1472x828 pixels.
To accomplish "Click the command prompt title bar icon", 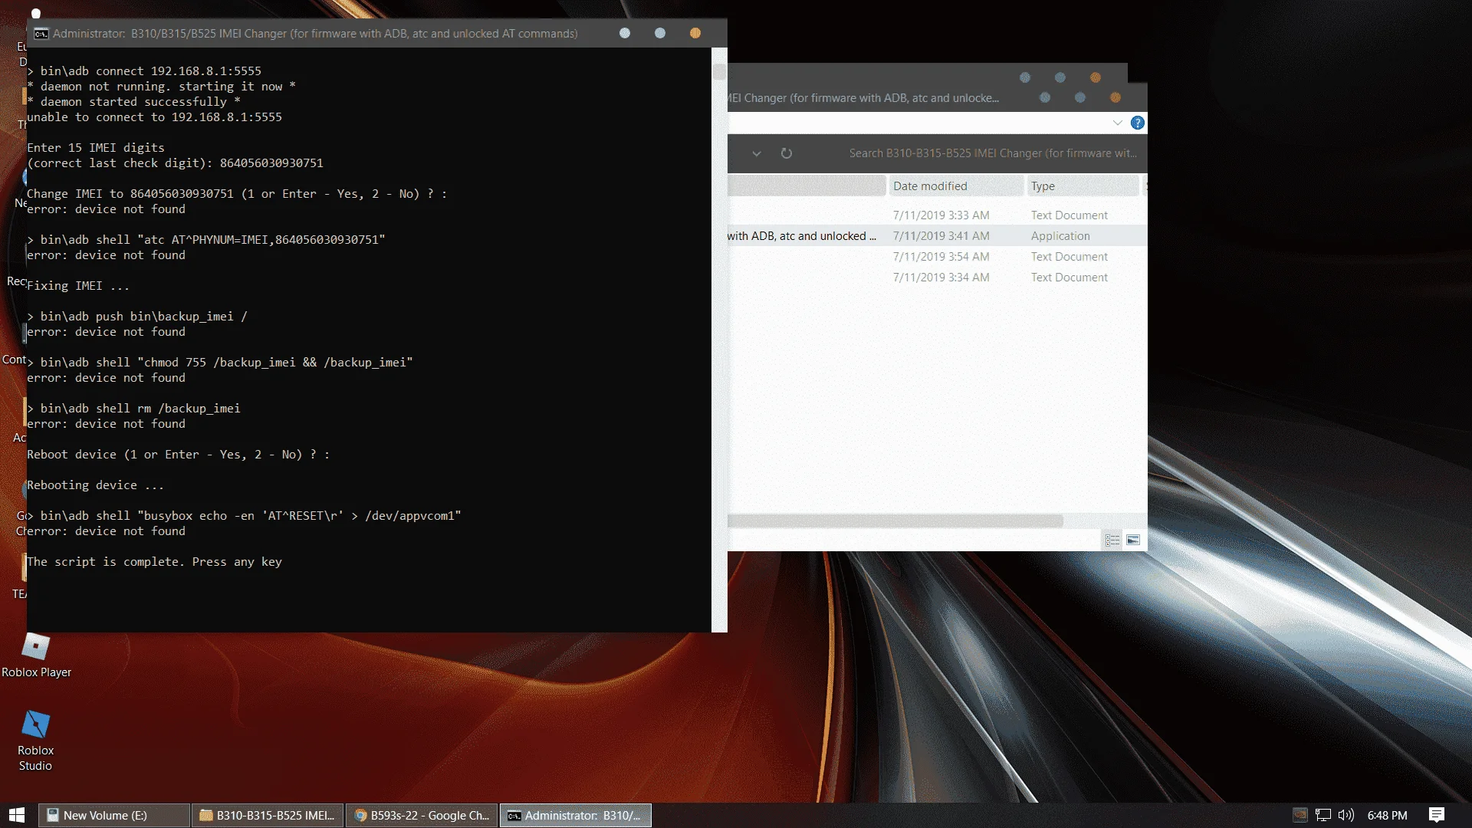I will coord(41,34).
